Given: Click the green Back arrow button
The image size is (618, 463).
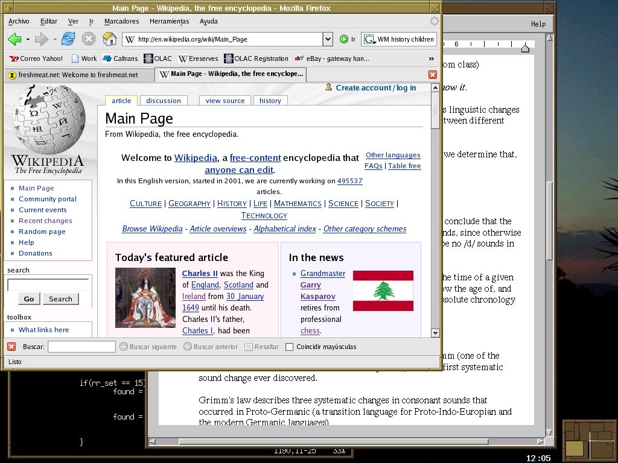Looking at the screenshot, I should tap(14, 39).
